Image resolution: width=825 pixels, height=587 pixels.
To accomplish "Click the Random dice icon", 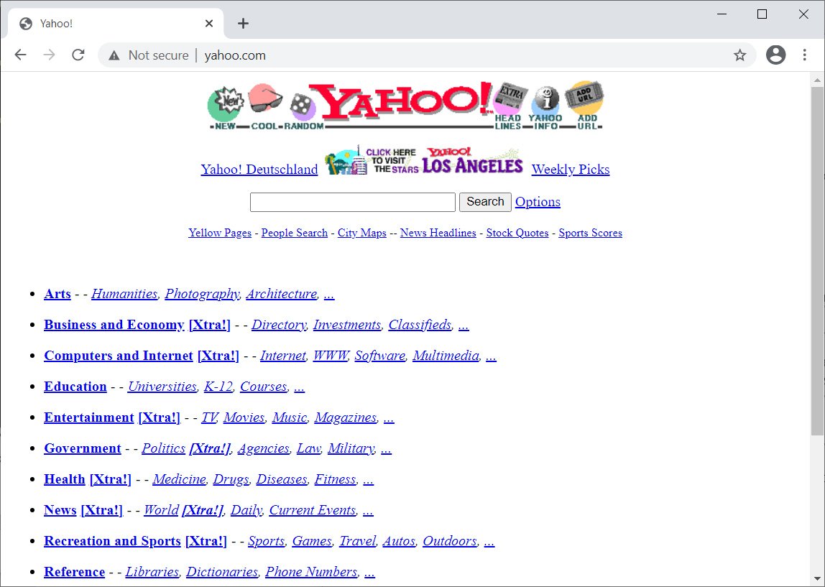I will pos(303,111).
